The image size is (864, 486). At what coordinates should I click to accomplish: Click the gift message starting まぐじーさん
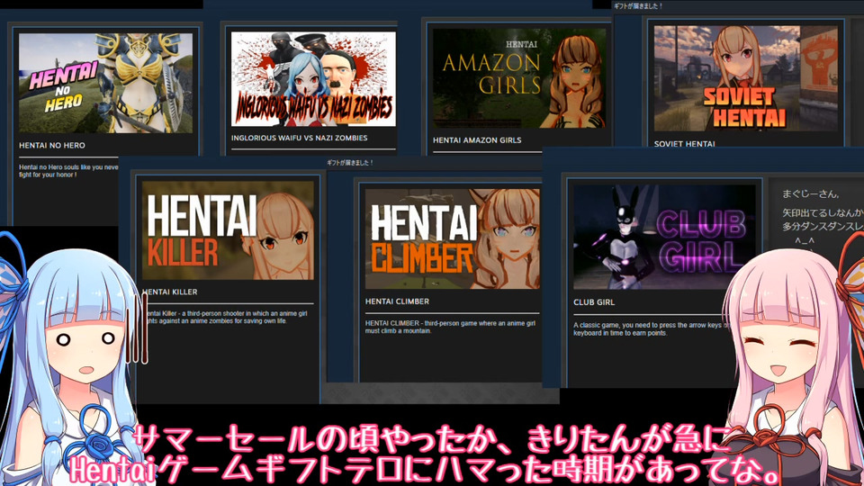(822, 217)
